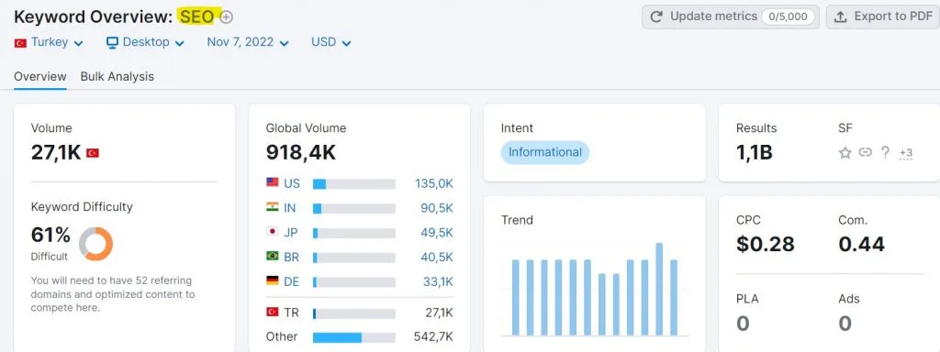Screen dimensions: 940x352
Task: Click the 61% keyword difficulty value
Action: point(51,236)
